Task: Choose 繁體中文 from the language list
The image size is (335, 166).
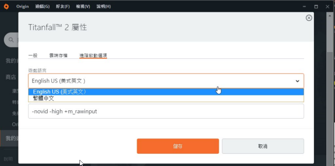Action: (166, 98)
